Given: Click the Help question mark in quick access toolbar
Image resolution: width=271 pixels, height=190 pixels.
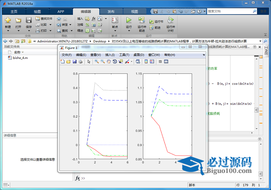Looking at the screenshot, I should [199, 11].
